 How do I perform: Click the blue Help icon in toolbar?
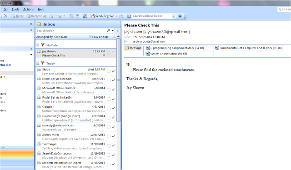point(180,16)
